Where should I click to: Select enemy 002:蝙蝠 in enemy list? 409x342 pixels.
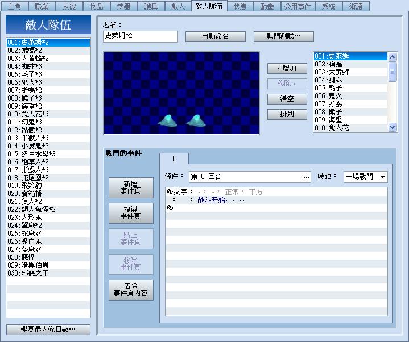(350, 64)
